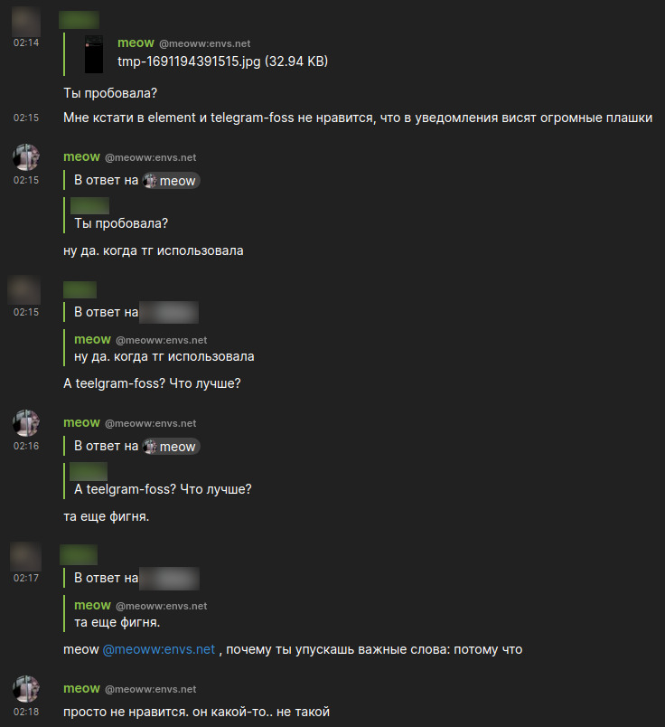Click the 02:18 message timestamp
The height and width of the screenshot is (727, 665).
[x=26, y=712]
